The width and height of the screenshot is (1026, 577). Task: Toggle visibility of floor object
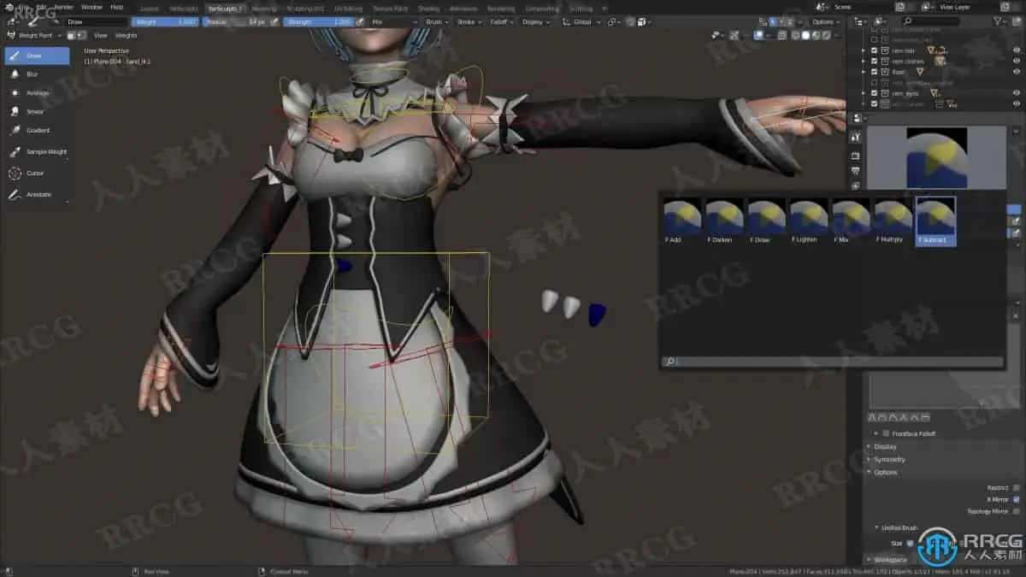[x=1017, y=72]
